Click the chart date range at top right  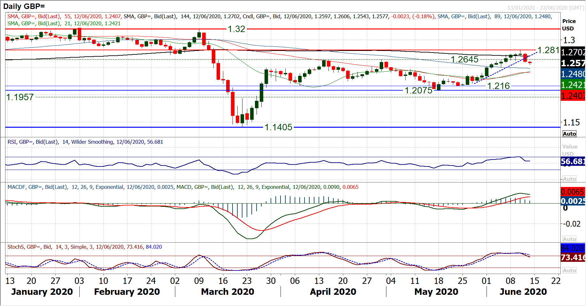(x=545, y=8)
